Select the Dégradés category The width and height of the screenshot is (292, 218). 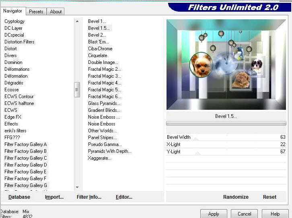14,83
